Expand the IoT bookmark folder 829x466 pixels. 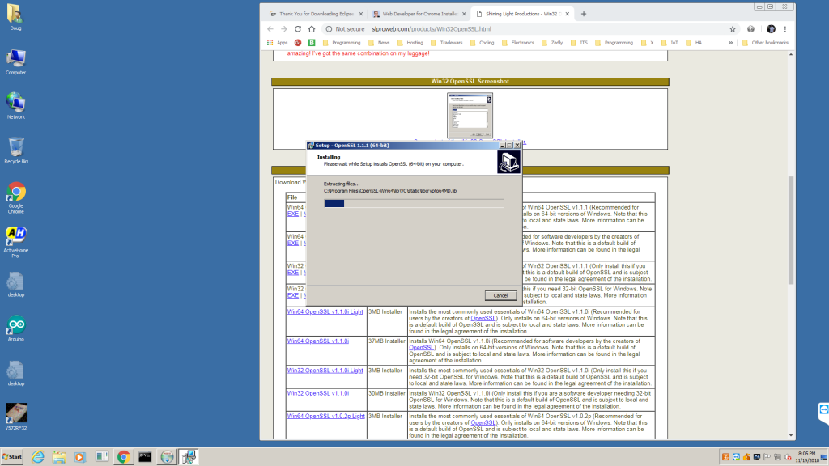click(x=670, y=43)
